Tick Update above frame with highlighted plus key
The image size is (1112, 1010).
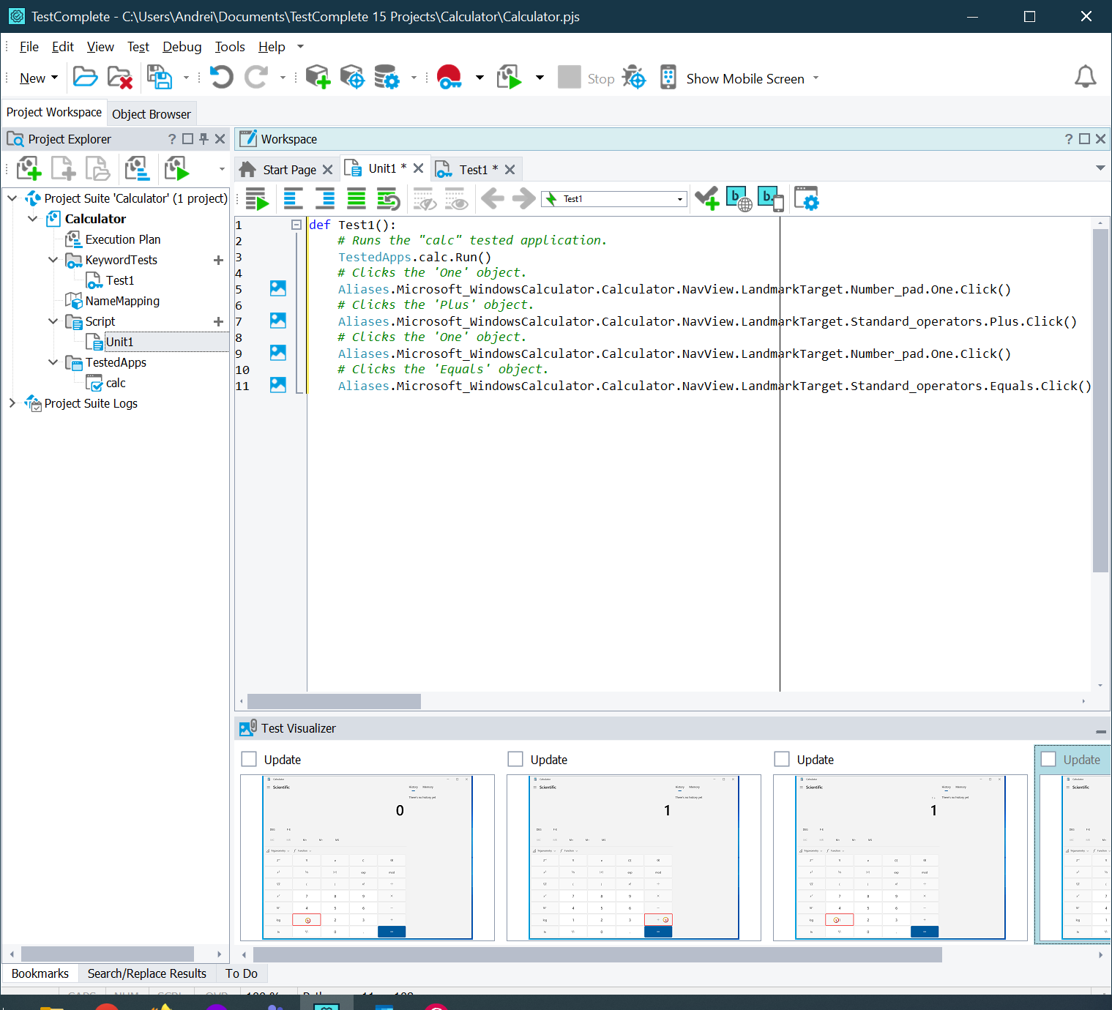(515, 759)
